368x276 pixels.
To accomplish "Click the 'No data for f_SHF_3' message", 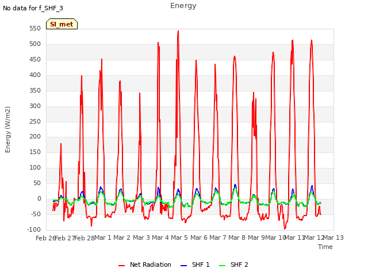I will pos(33,8).
